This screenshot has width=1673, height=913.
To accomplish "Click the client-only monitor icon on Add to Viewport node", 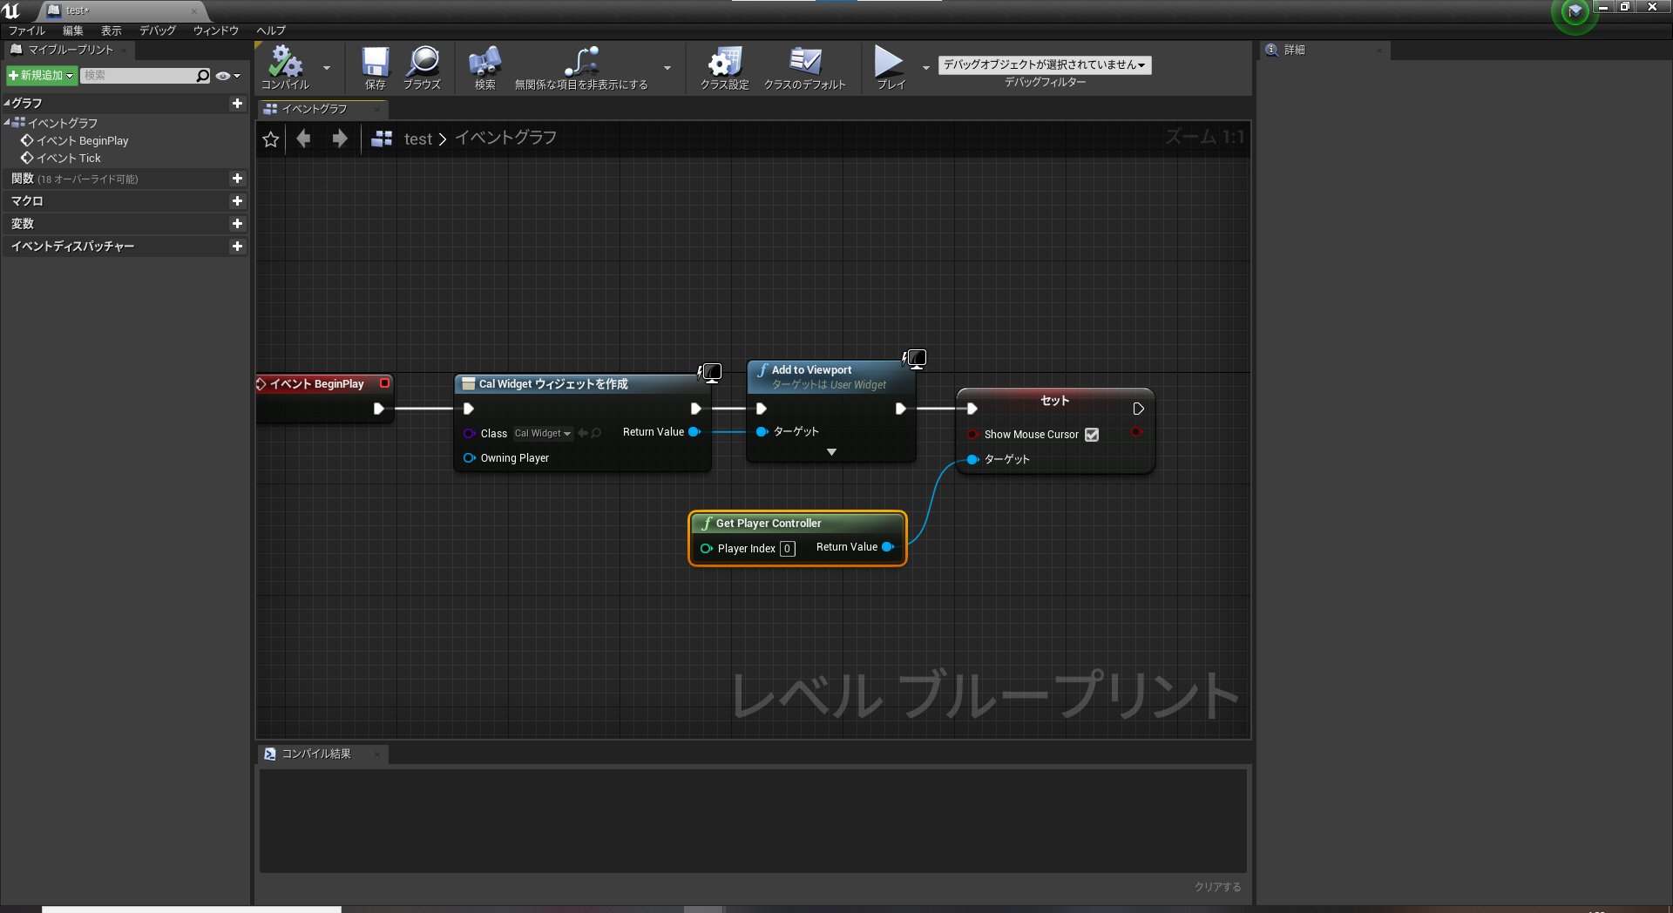I will (x=915, y=358).
